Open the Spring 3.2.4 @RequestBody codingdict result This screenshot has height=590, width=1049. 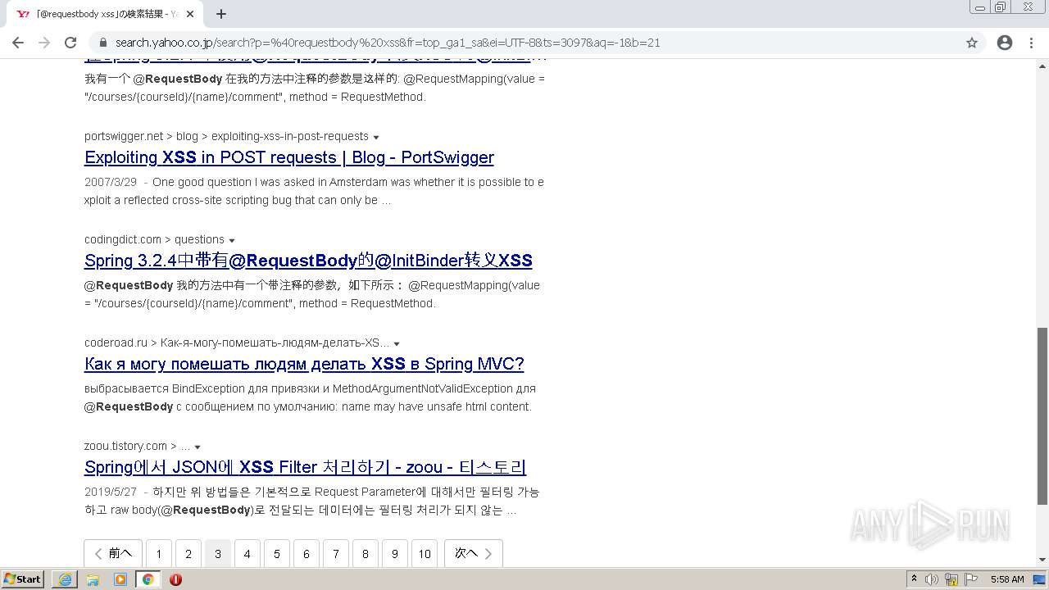tap(308, 261)
